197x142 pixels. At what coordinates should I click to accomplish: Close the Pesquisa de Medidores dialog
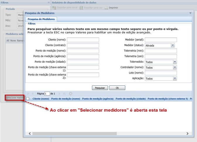pos(191,13)
